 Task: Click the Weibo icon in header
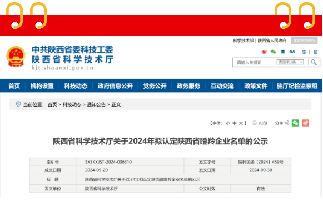coord(264,52)
